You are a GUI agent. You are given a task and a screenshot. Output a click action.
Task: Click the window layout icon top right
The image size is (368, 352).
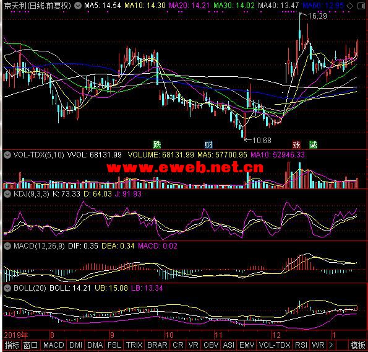coord(361,6)
